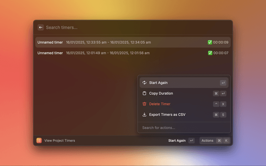Click the Start Again refresh icon
Image resolution: width=266 pixels, height=166 pixels.
[x=144, y=83]
